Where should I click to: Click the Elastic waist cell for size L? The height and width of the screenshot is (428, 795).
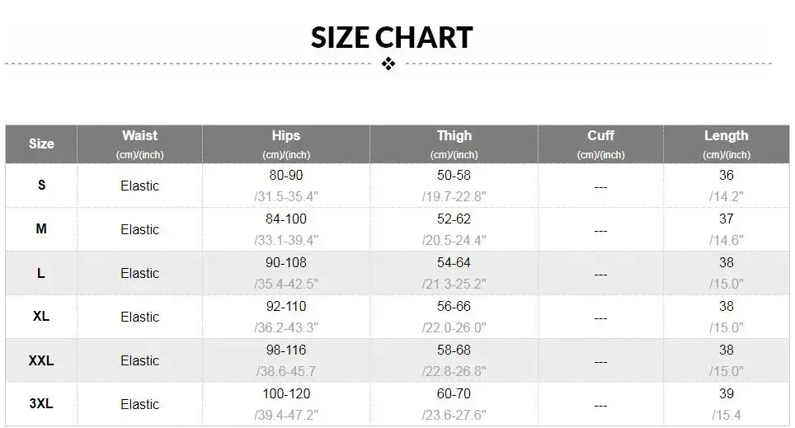140,273
